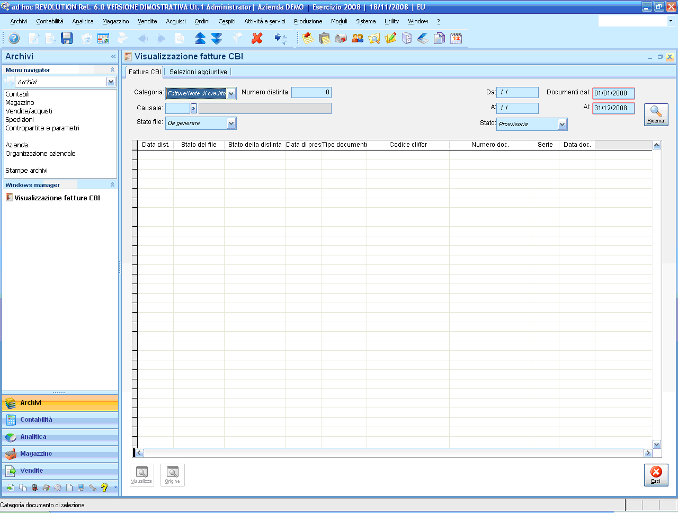Viewport: 678px width, 513px height.
Task: Click grid vertical scrollbar down arrow
Action: click(x=657, y=445)
